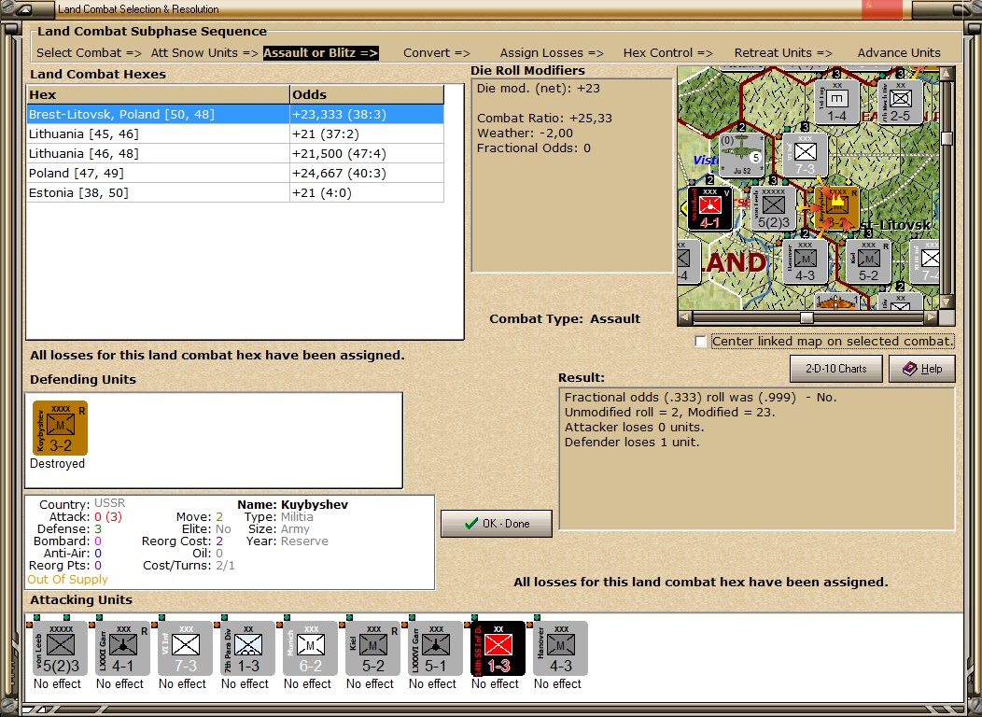Select the VI Inf 7-3 attacking unit
982x717 pixels.
186,649
